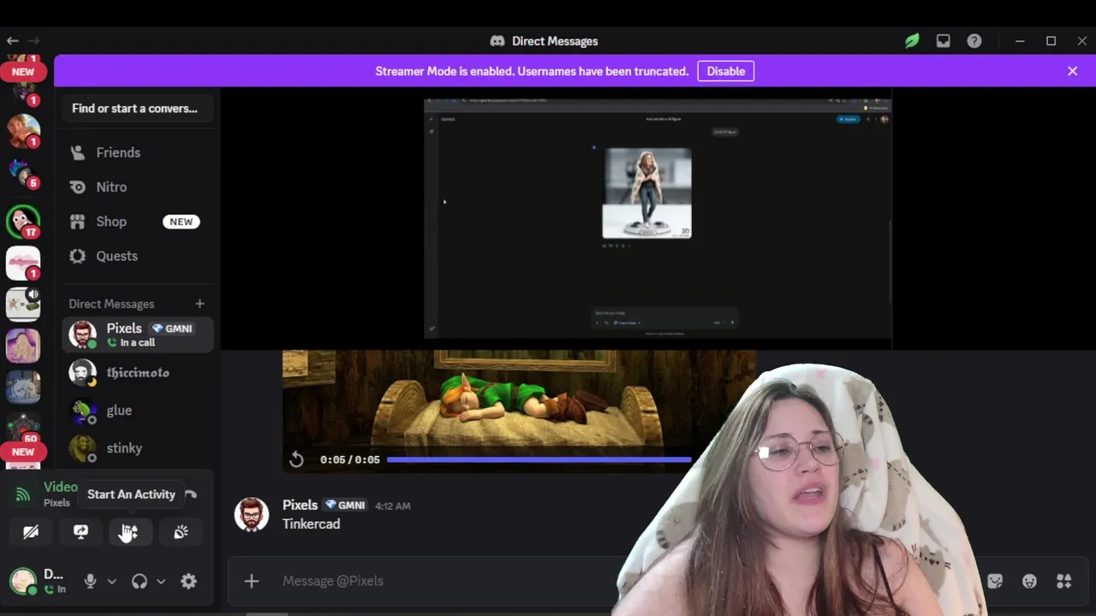
Task: Share your screen button in voice panel
Action: (x=80, y=532)
